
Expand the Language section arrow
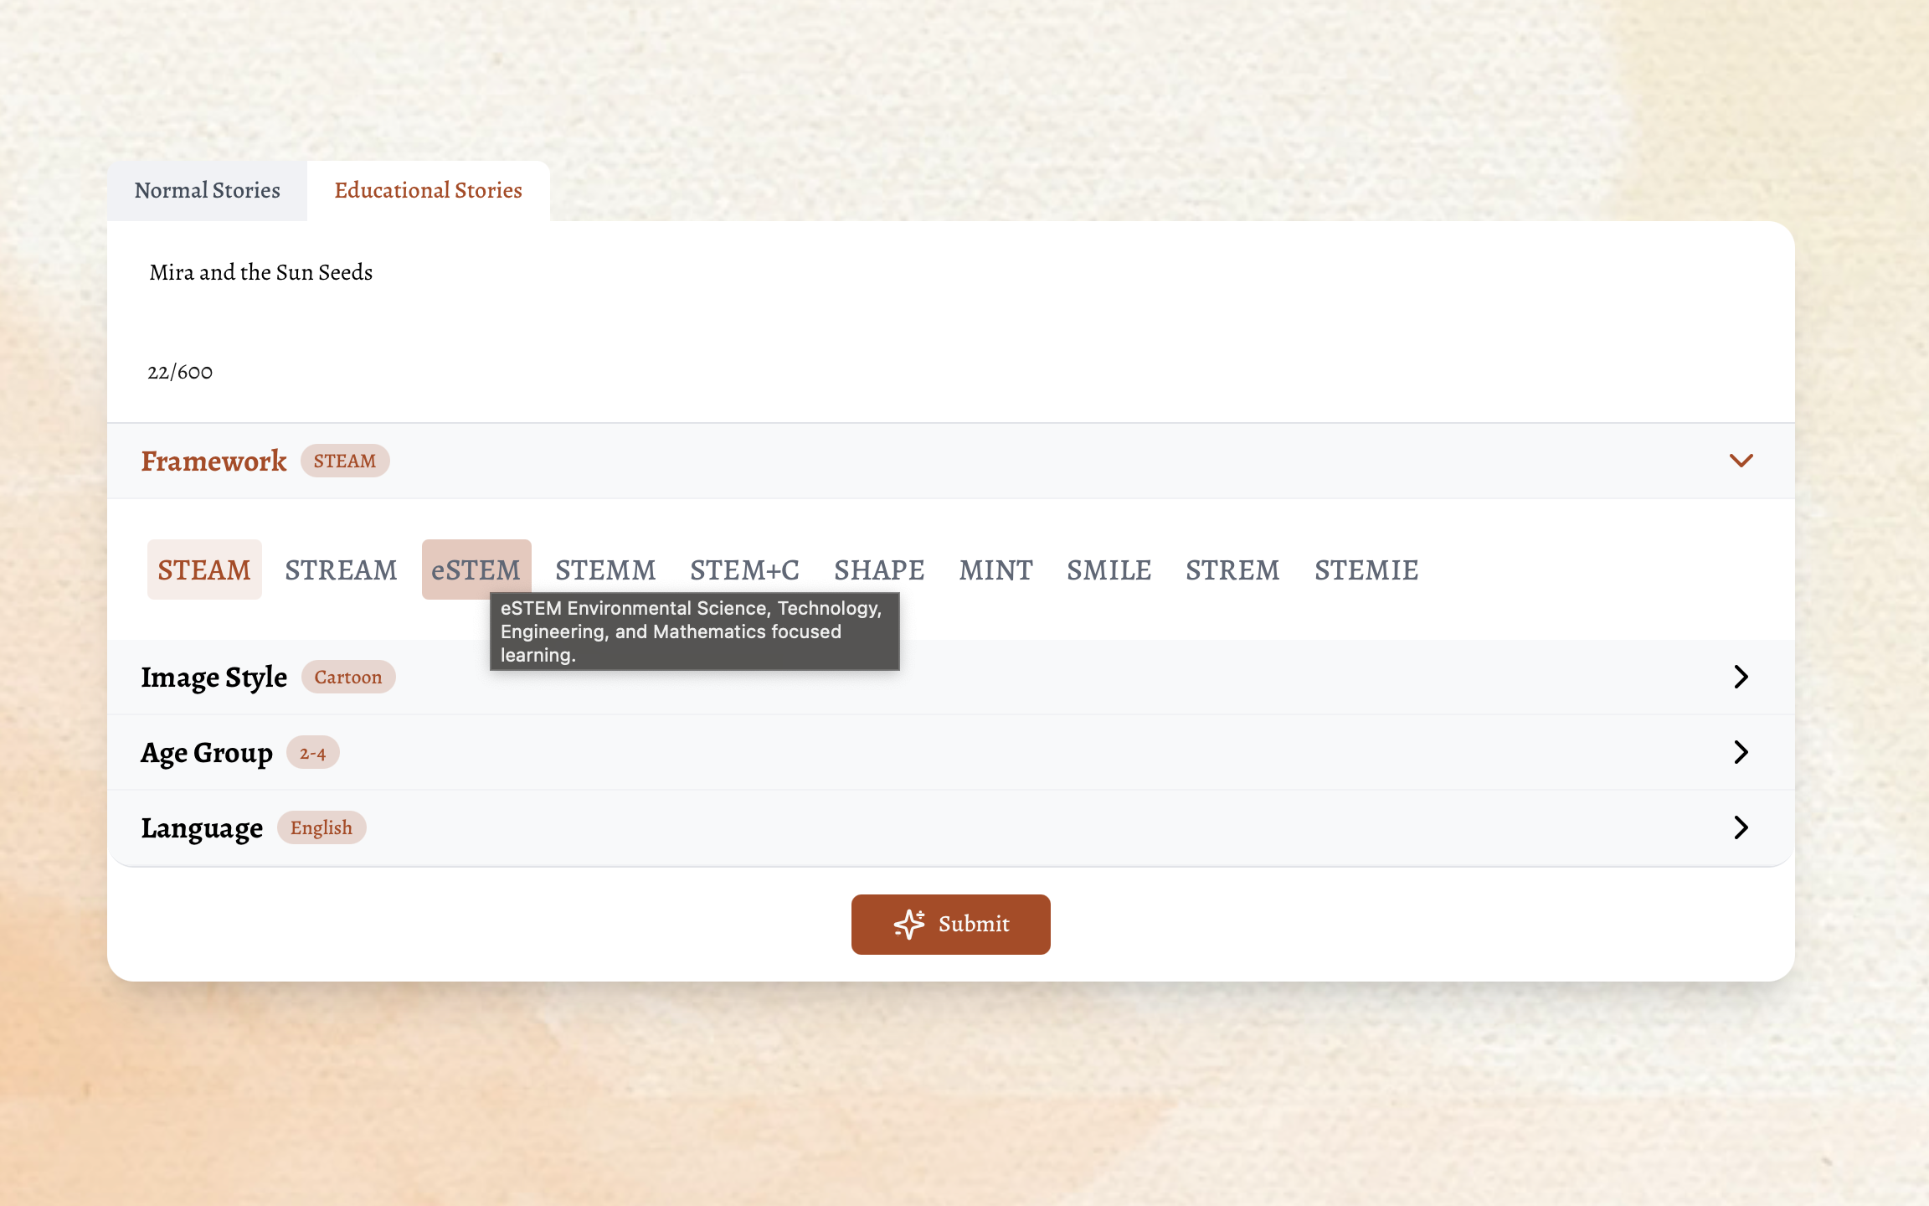pos(1741,827)
